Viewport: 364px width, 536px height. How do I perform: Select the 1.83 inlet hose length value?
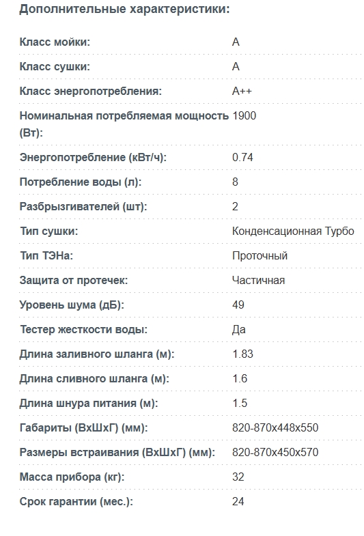click(x=242, y=354)
